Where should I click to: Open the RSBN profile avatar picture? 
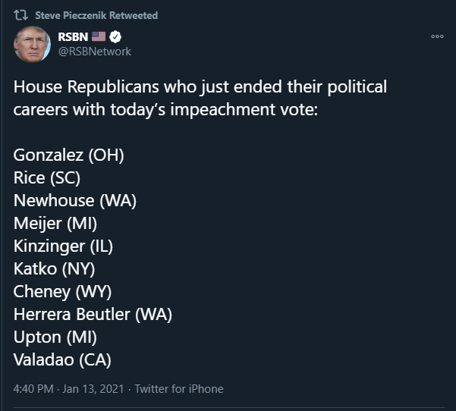pyautogui.click(x=32, y=44)
